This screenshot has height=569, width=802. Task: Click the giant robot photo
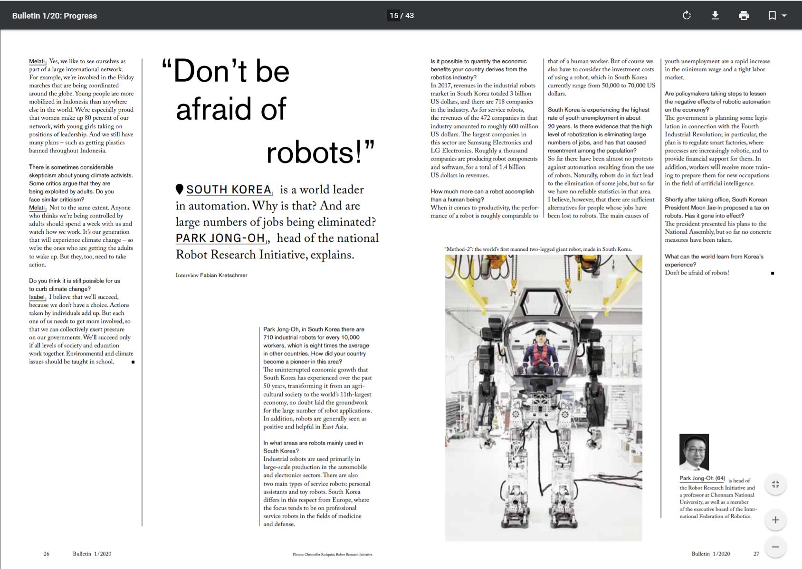[x=544, y=398]
